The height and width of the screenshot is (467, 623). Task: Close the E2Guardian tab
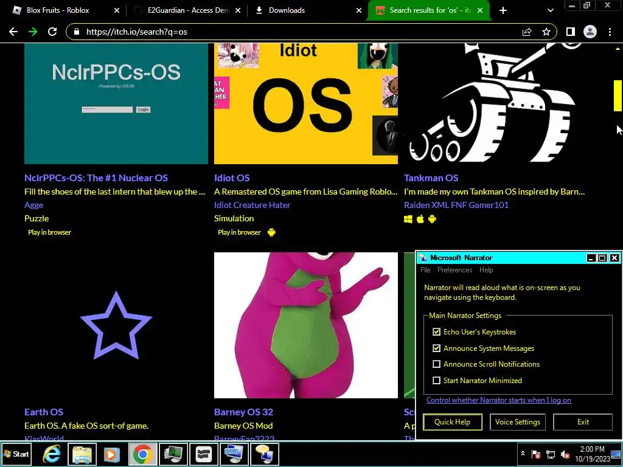tap(238, 10)
